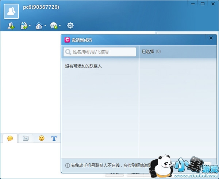This screenshot has height=179, width=219.
Task: Click the search contacts input field
Action: tap(100, 52)
